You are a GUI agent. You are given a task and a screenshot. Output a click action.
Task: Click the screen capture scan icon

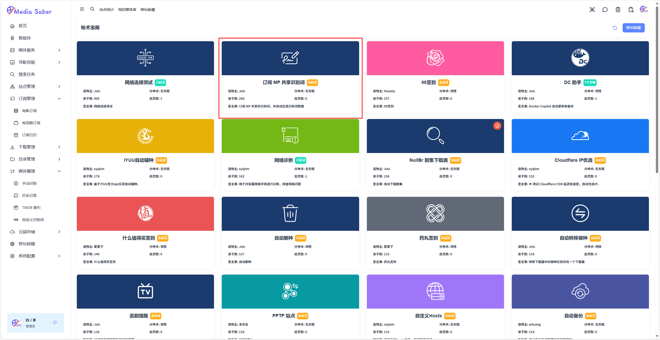point(592,10)
